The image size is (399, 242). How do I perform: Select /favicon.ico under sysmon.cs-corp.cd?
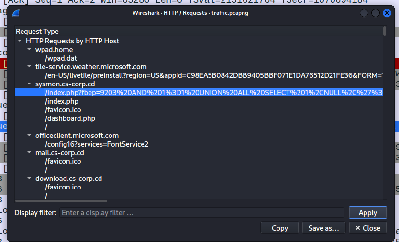(199, 110)
